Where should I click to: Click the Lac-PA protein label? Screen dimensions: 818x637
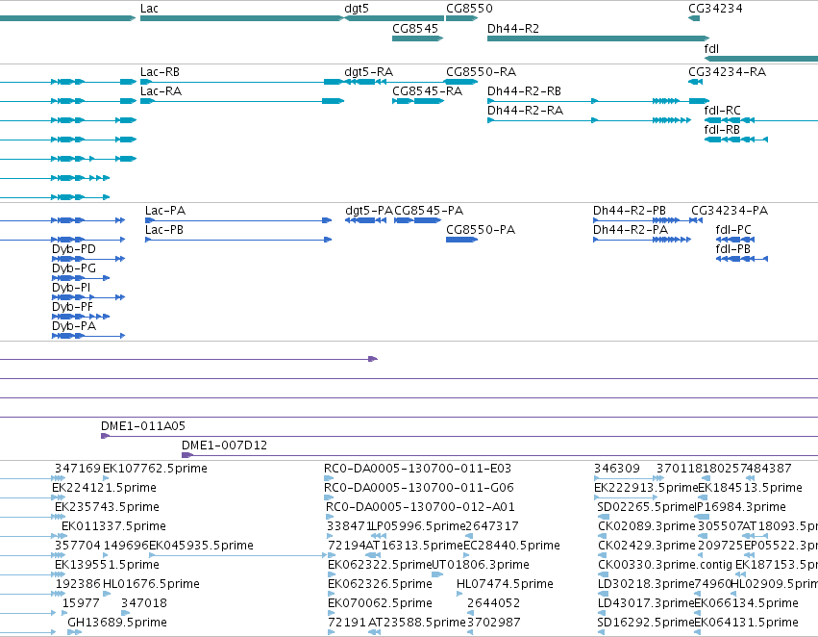tap(165, 211)
